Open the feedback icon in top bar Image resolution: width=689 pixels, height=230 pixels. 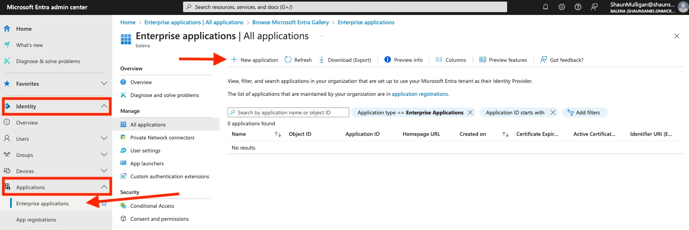pos(594,7)
